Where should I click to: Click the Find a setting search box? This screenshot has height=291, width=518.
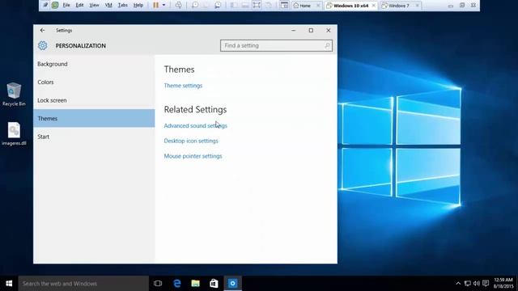click(276, 45)
